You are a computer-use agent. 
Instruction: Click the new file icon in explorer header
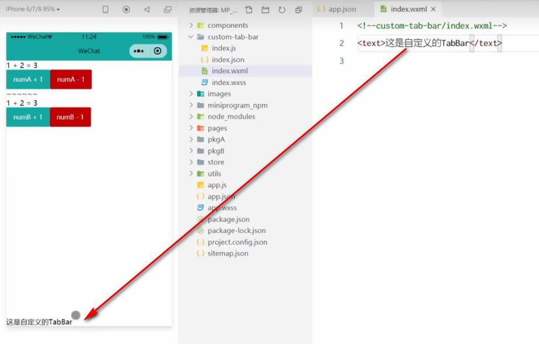coord(249,10)
